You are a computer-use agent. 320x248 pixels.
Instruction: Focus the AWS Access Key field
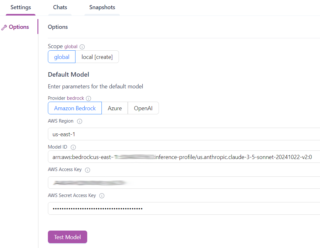(184, 182)
